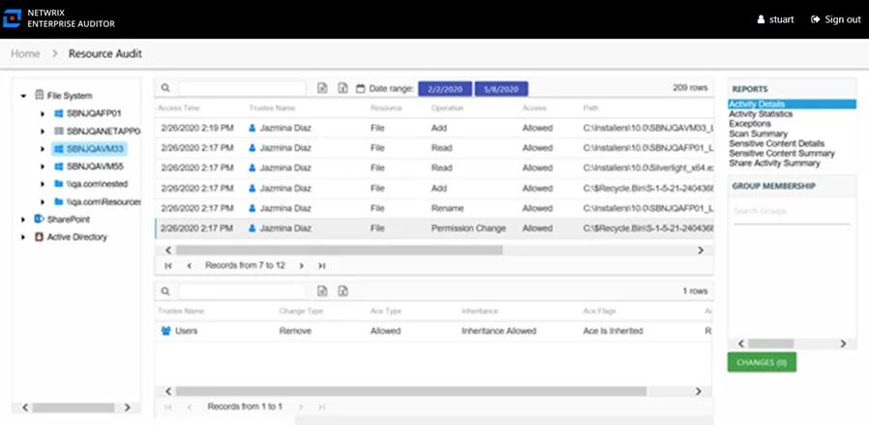The width and height of the screenshot is (869, 425).
Task: Go to the last page of activity records
Action: coord(321,266)
